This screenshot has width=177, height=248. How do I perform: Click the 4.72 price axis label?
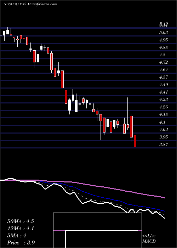164,62
